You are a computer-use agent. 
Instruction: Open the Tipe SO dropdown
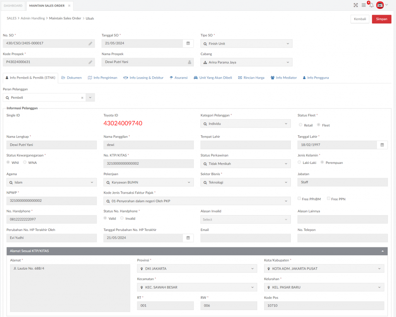point(246,44)
